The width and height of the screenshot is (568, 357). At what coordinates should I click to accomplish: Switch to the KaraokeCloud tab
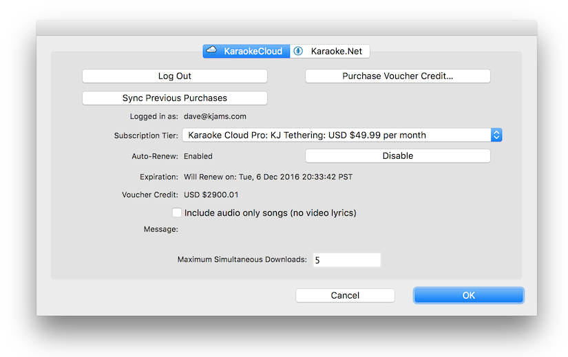246,51
